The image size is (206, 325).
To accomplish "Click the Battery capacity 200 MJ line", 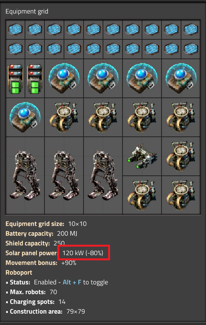I will pos(41,233).
